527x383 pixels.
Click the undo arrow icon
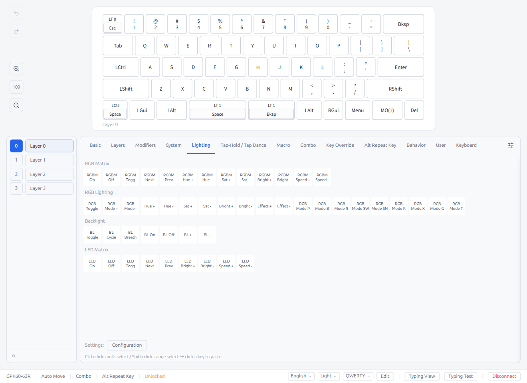(x=16, y=13)
